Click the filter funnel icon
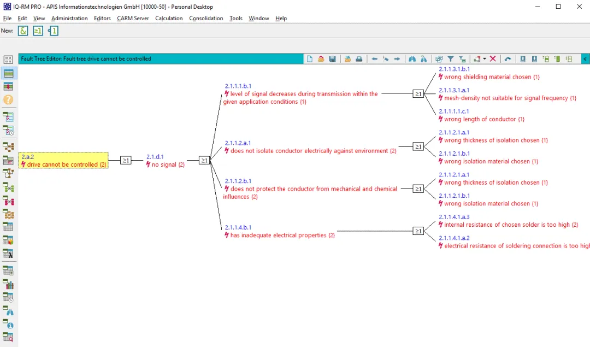Screen dimensions: 590x347 coord(450,58)
